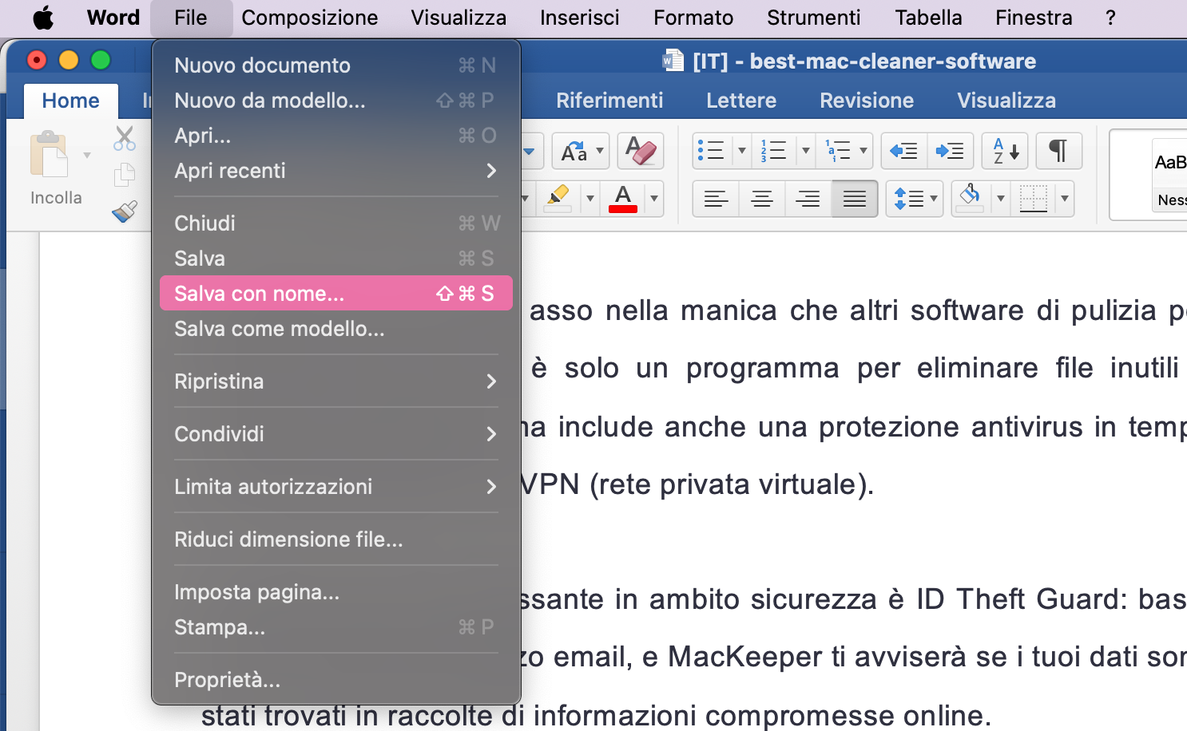Choose Salva con nome... menu item
1187x731 pixels.
(335, 294)
